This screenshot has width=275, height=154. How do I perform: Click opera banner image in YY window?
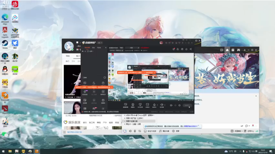coord(227,71)
